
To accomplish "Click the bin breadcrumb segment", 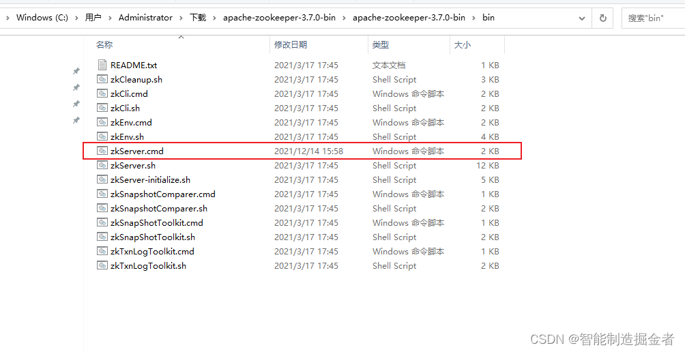I will (x=489, y=18).
